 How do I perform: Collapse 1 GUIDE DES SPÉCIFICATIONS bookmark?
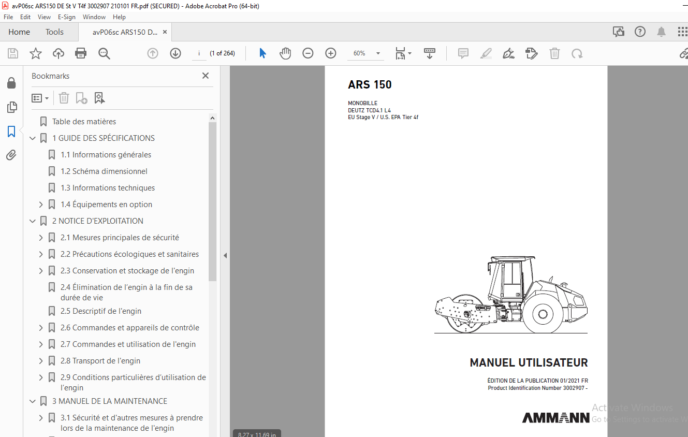coord(33,138)
